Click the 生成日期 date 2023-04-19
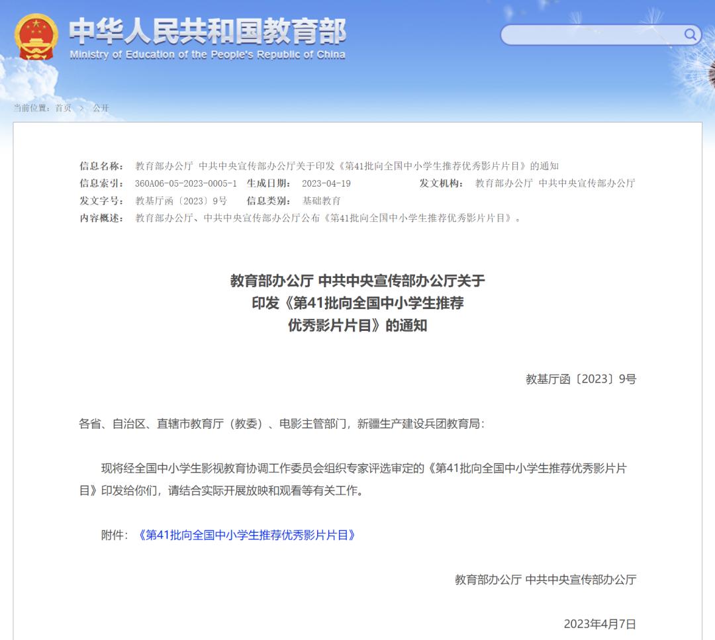This screenshot has height=640, width=715. [328, 183]
